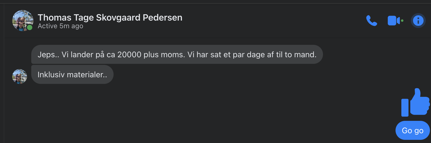Open contact name Thomas Tage Skovgaard Pedersen

(110, 17)
